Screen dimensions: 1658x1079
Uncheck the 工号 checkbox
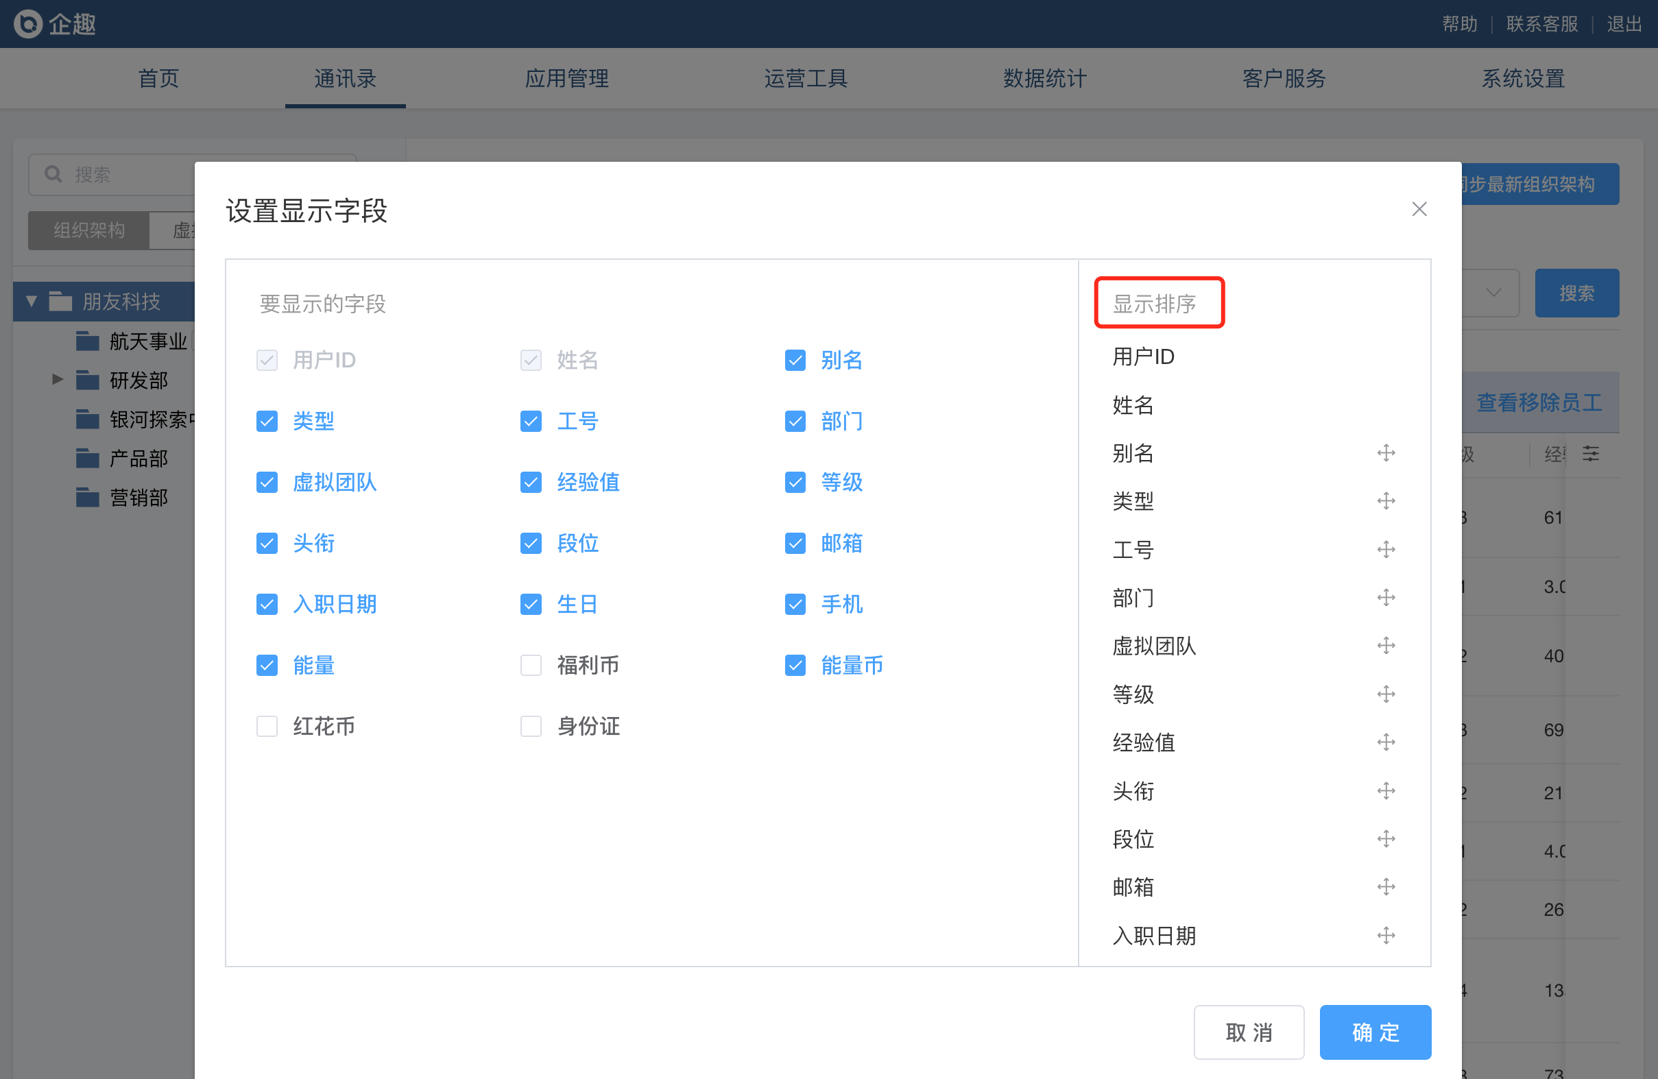[x=531, y=422]
